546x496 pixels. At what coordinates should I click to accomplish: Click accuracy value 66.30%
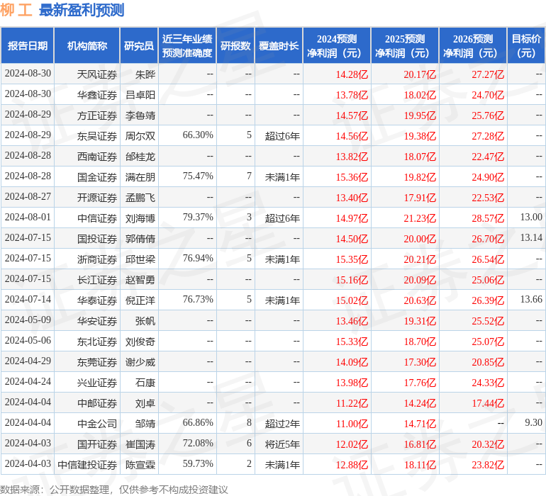[198, 135]
